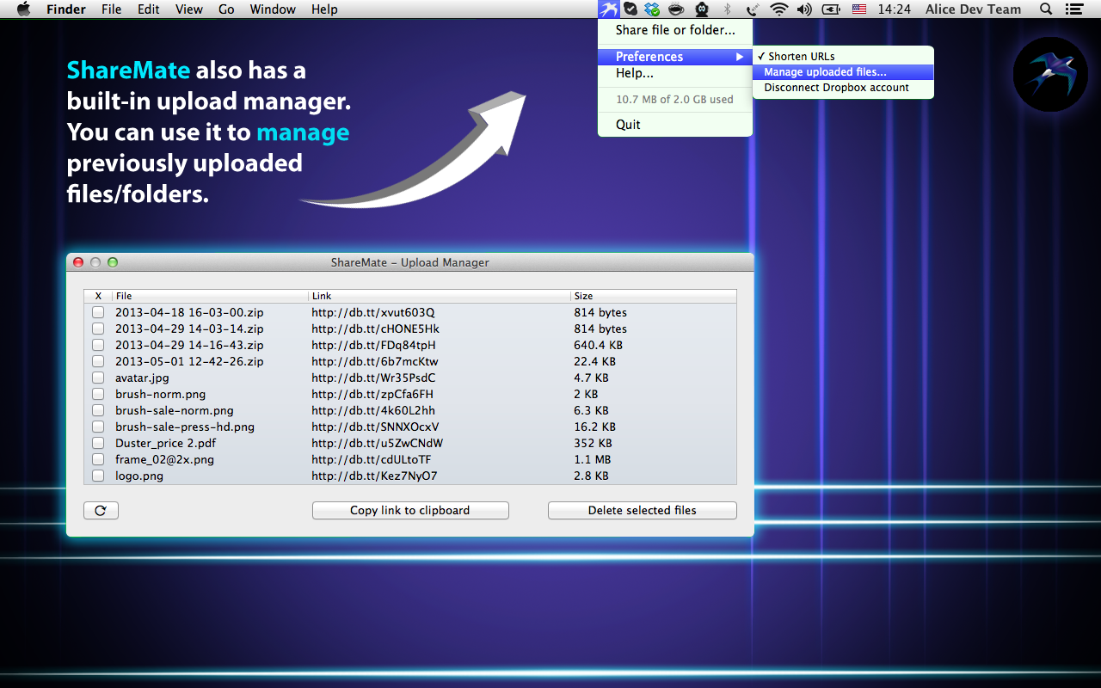1101x688 pixels.
Task: Open the Apple menu logo
Action: point(23,9)
